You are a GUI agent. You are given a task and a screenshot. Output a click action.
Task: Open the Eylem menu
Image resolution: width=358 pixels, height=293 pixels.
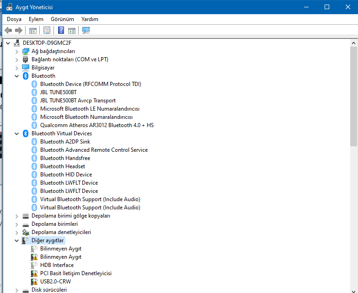(x=36, y=19)
